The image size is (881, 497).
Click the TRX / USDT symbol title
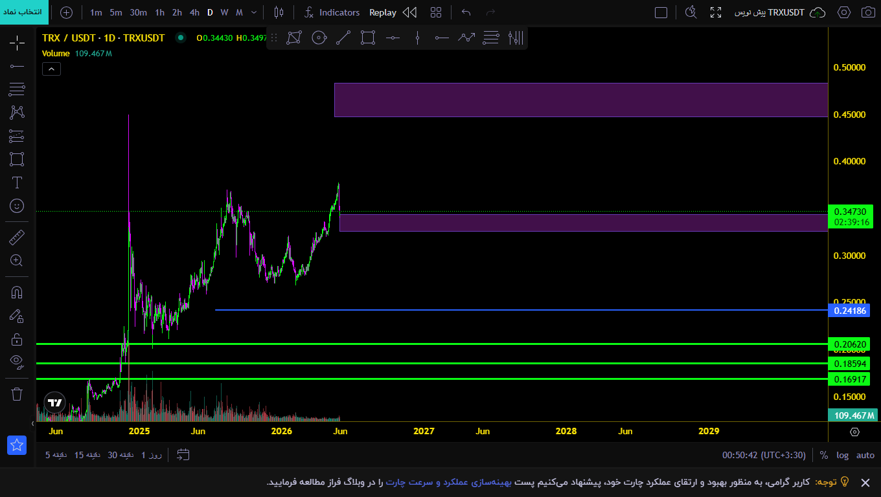click(x=104, y=38)
